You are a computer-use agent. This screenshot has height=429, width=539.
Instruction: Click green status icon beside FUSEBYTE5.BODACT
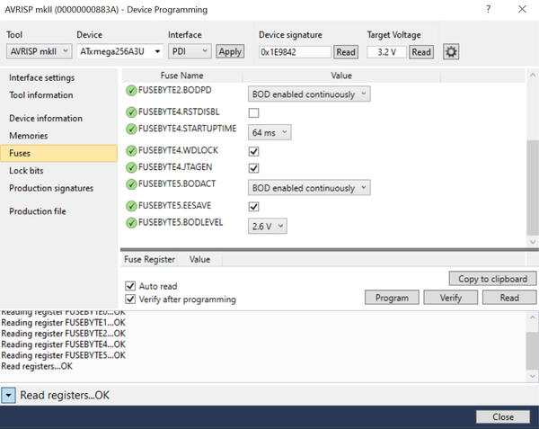(131, 184)
